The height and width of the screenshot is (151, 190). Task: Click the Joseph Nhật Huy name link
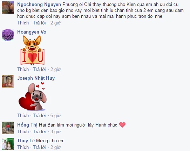click(36, 78)
